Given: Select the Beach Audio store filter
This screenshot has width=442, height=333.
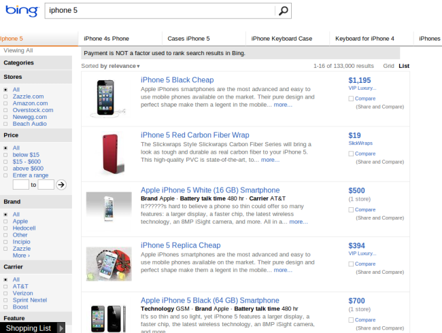Looking at the screenshot, I should [30, 124].
